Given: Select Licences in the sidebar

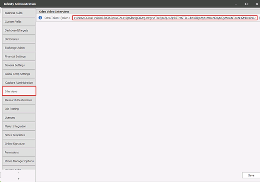Looking at the screenshot, I should click(18, 117).
